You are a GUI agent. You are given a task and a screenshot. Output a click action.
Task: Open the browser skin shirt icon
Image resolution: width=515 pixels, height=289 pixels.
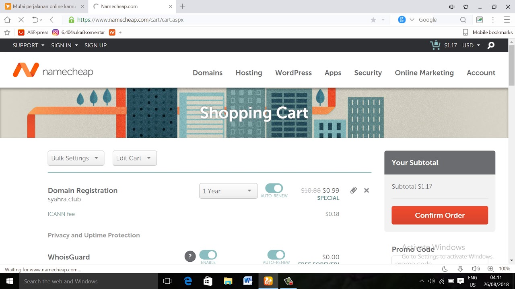click(466, 6)
